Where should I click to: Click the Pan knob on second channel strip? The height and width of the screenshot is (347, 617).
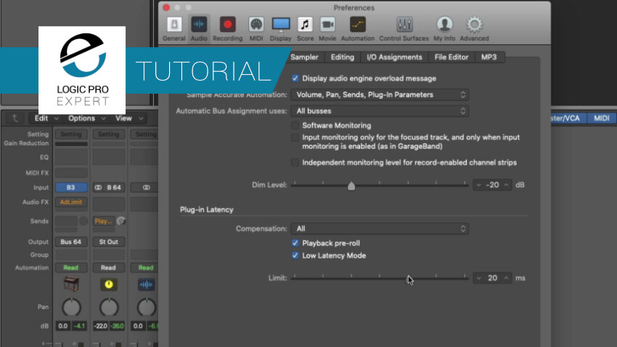109,307
